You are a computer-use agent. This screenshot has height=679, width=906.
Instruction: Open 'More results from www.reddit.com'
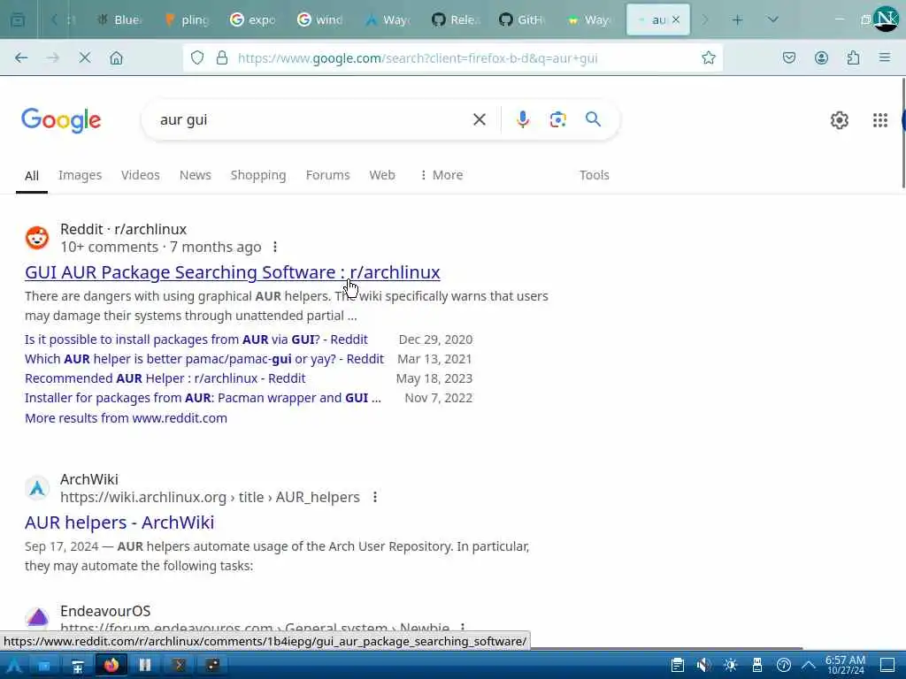(x=126, y=418)
